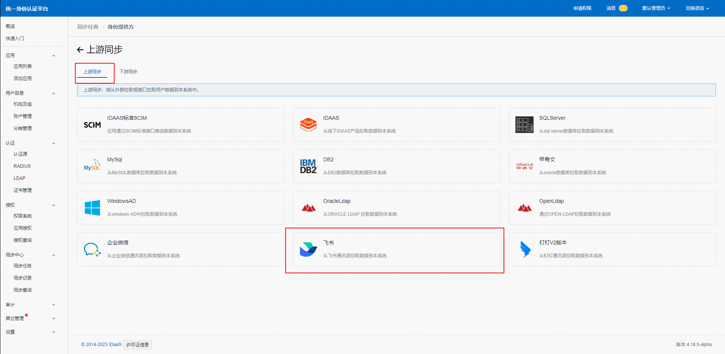Click the 从oracle数据库拉取数据到本系统 description
The width and height of the screenshot is (725, 354).
572,173
